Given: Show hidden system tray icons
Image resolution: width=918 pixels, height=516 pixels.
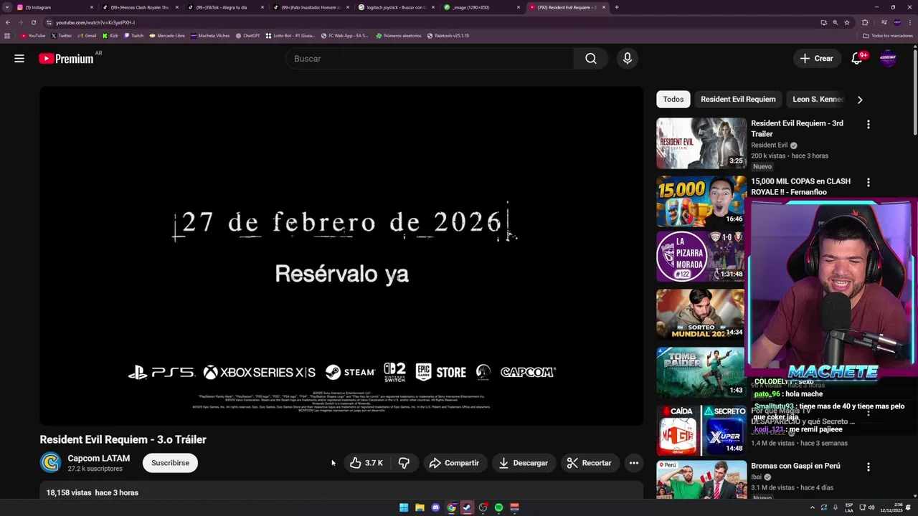Looking at the screenshot, I should tap(813, 507).
